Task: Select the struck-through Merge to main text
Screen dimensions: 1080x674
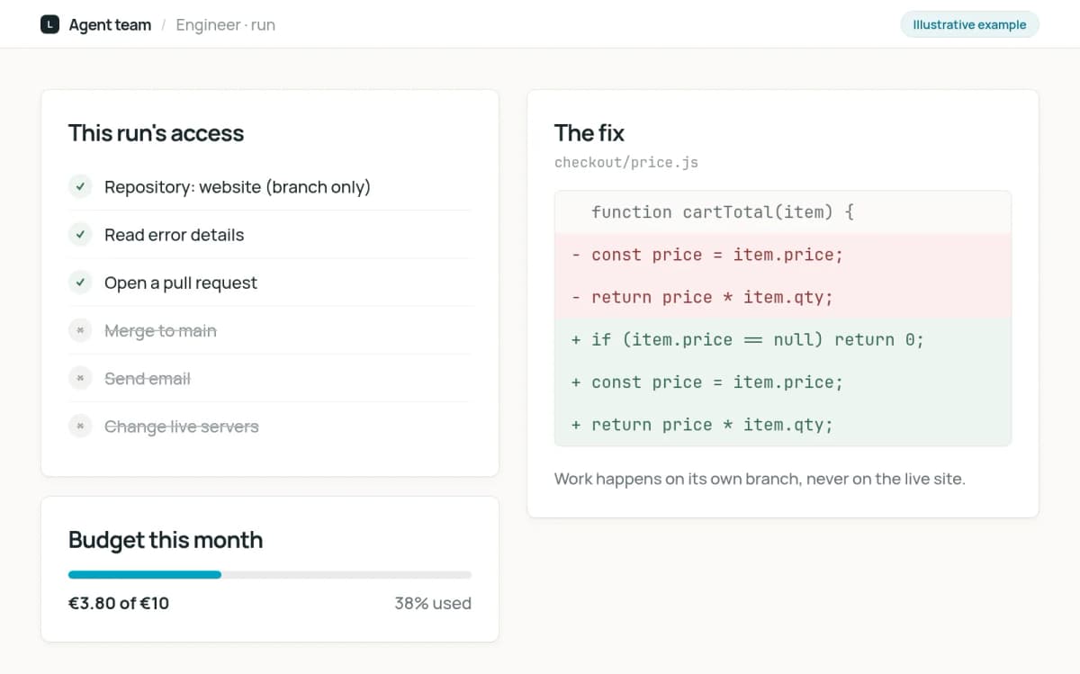Action: [x=160, y=330]
